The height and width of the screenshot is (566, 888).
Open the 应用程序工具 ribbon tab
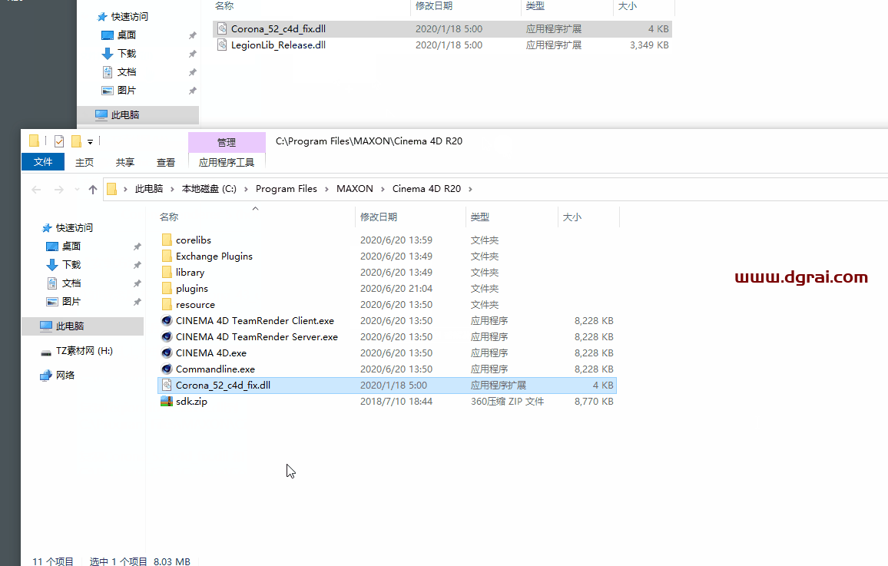tap(226, 162)
